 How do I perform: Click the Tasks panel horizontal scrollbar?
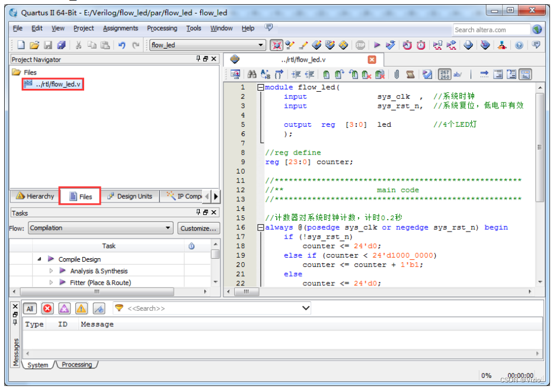point(97,292)
